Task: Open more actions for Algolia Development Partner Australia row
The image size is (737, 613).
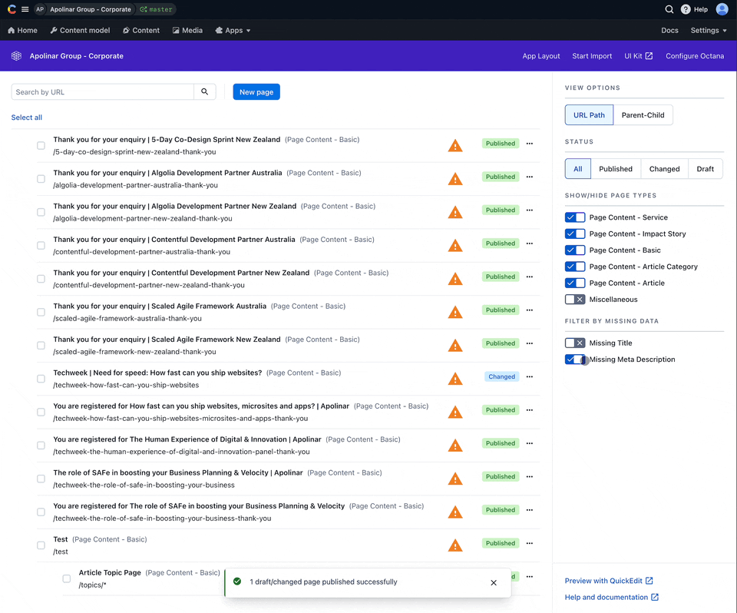Action: pyautogui.click(x=530, y=177)
